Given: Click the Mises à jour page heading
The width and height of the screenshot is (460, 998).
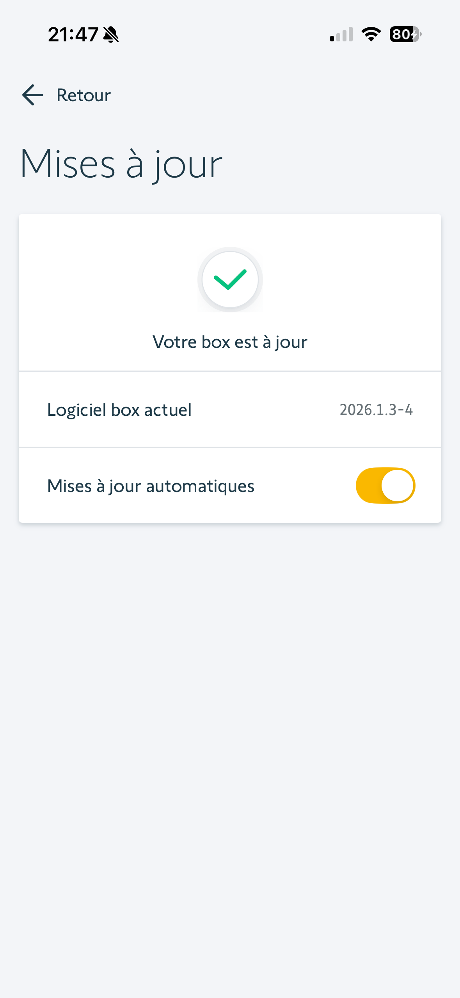Looking at the screenshot, I should (x=121, y=164).
